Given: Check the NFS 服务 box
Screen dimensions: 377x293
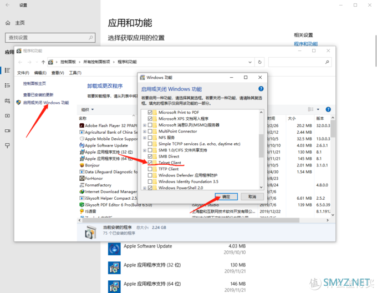Looking at the screenshot, I should pos(150,138).
